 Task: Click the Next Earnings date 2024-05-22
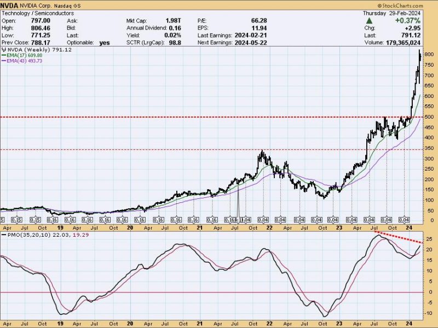pyautogui.click(x=251, y=43)
